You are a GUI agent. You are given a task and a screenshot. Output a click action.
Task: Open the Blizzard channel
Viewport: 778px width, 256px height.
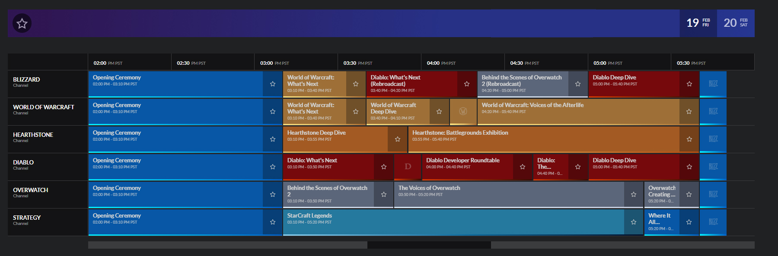tap(48, 84)
